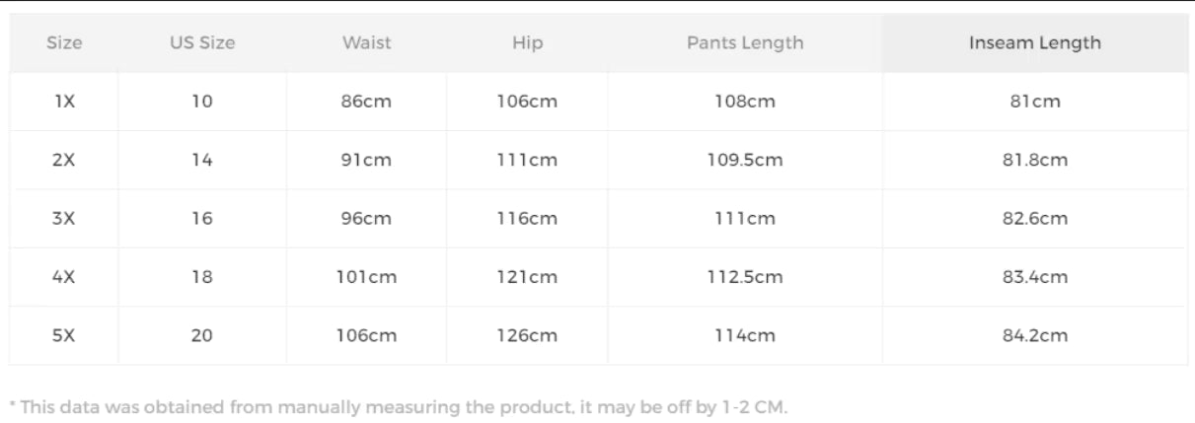Click the manual measurement disclaimer note
The image size is (1195, 423).
[398, 407]
